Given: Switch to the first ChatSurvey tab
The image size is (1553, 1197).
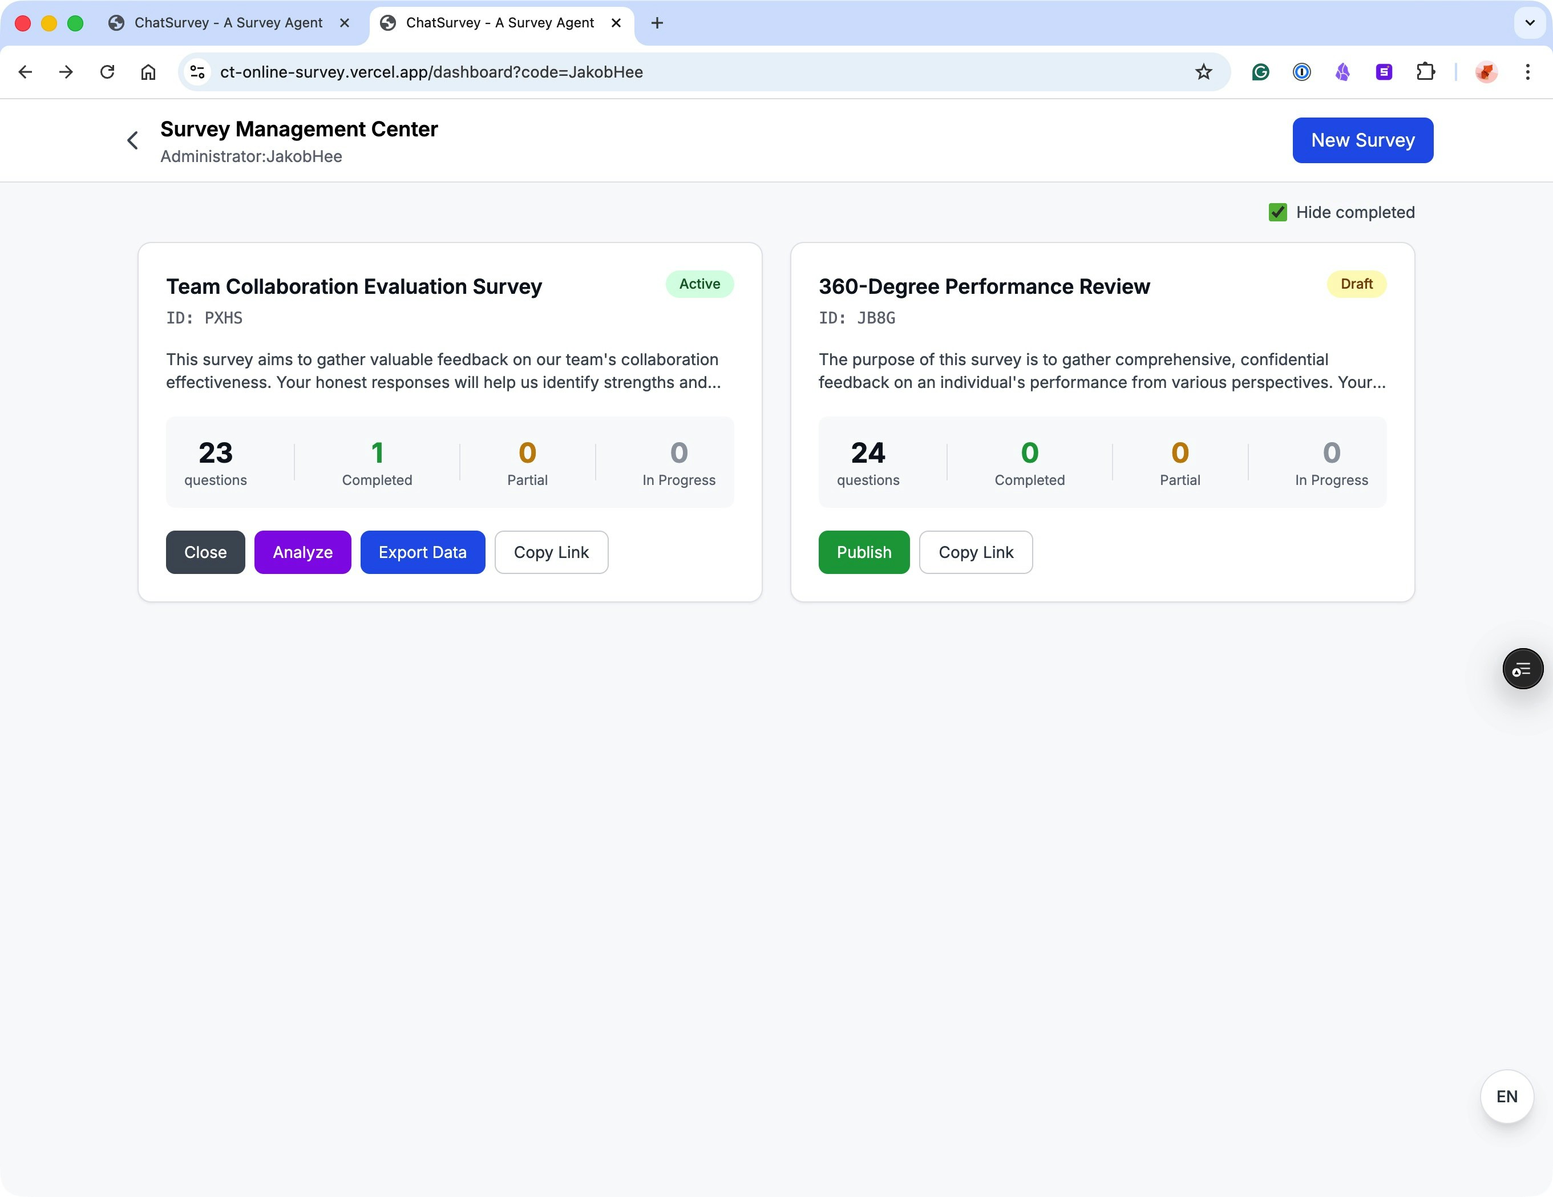Looking at the screenshot, I should pyautogui.click(x=228, y=23).
